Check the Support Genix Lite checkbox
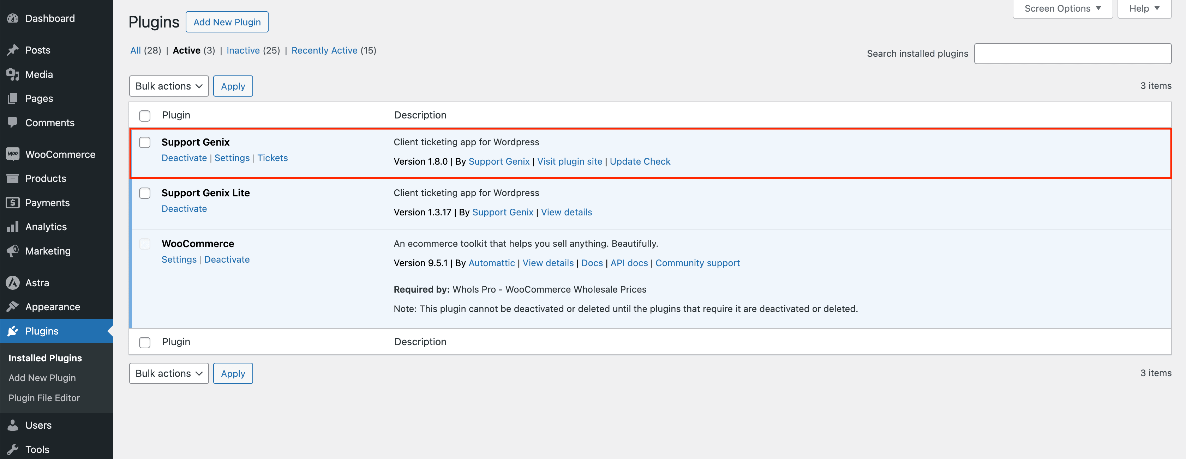Image resolution: width=1186 pixels, height=459 pixels. pos(144,193)
